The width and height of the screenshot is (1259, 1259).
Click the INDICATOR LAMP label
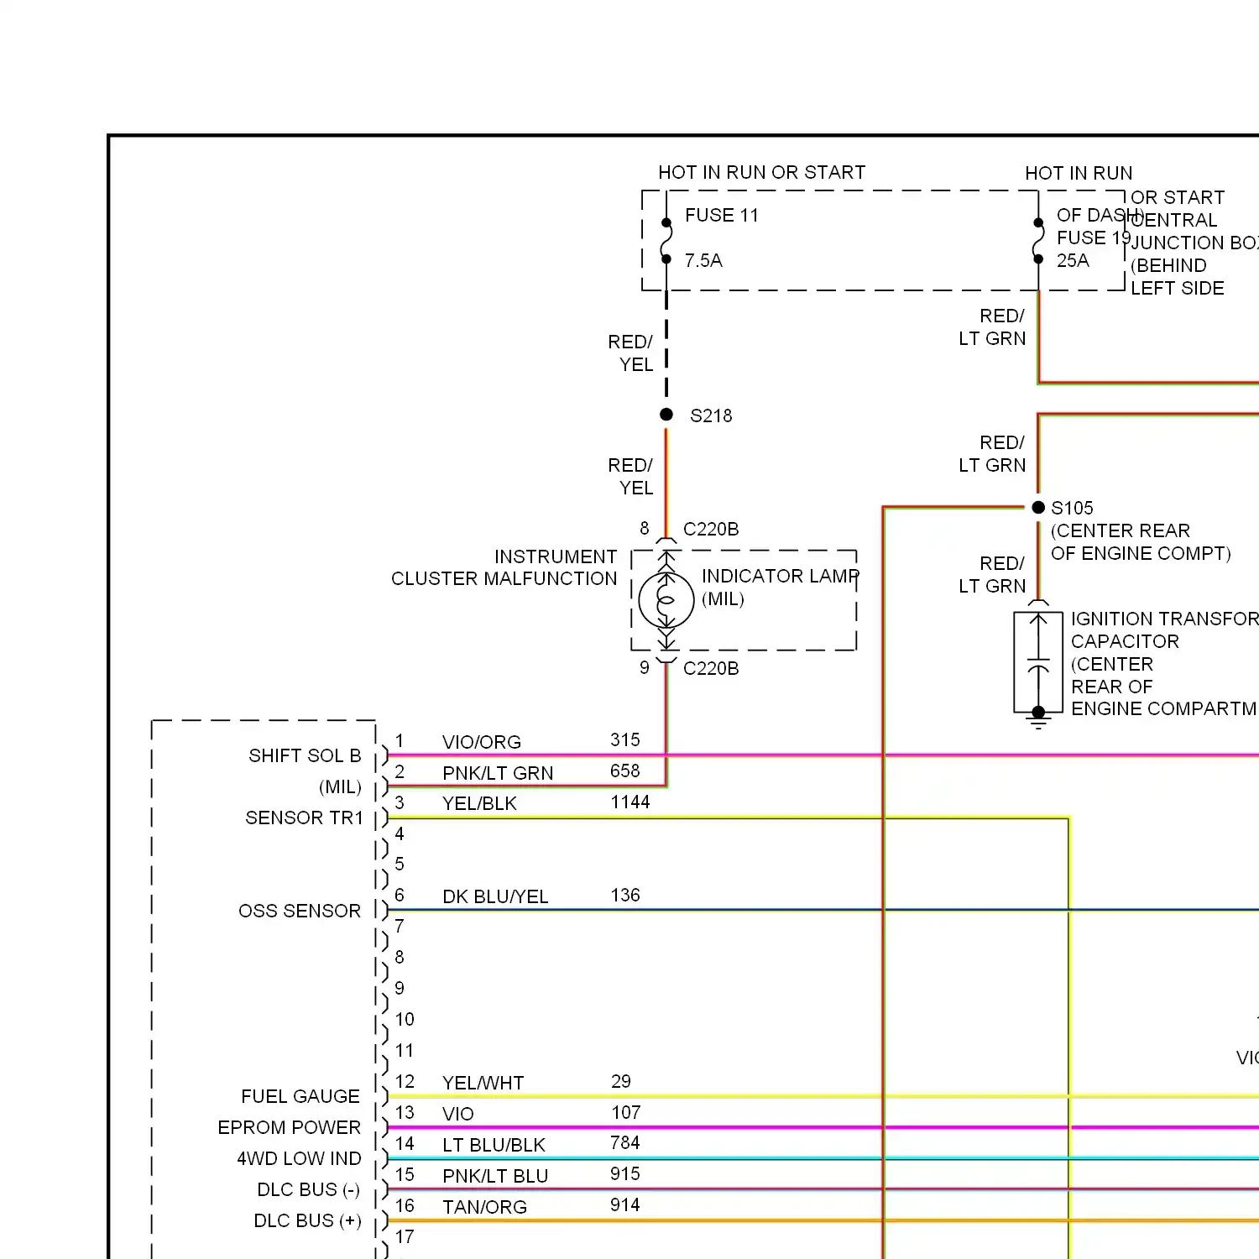point(781,577)
